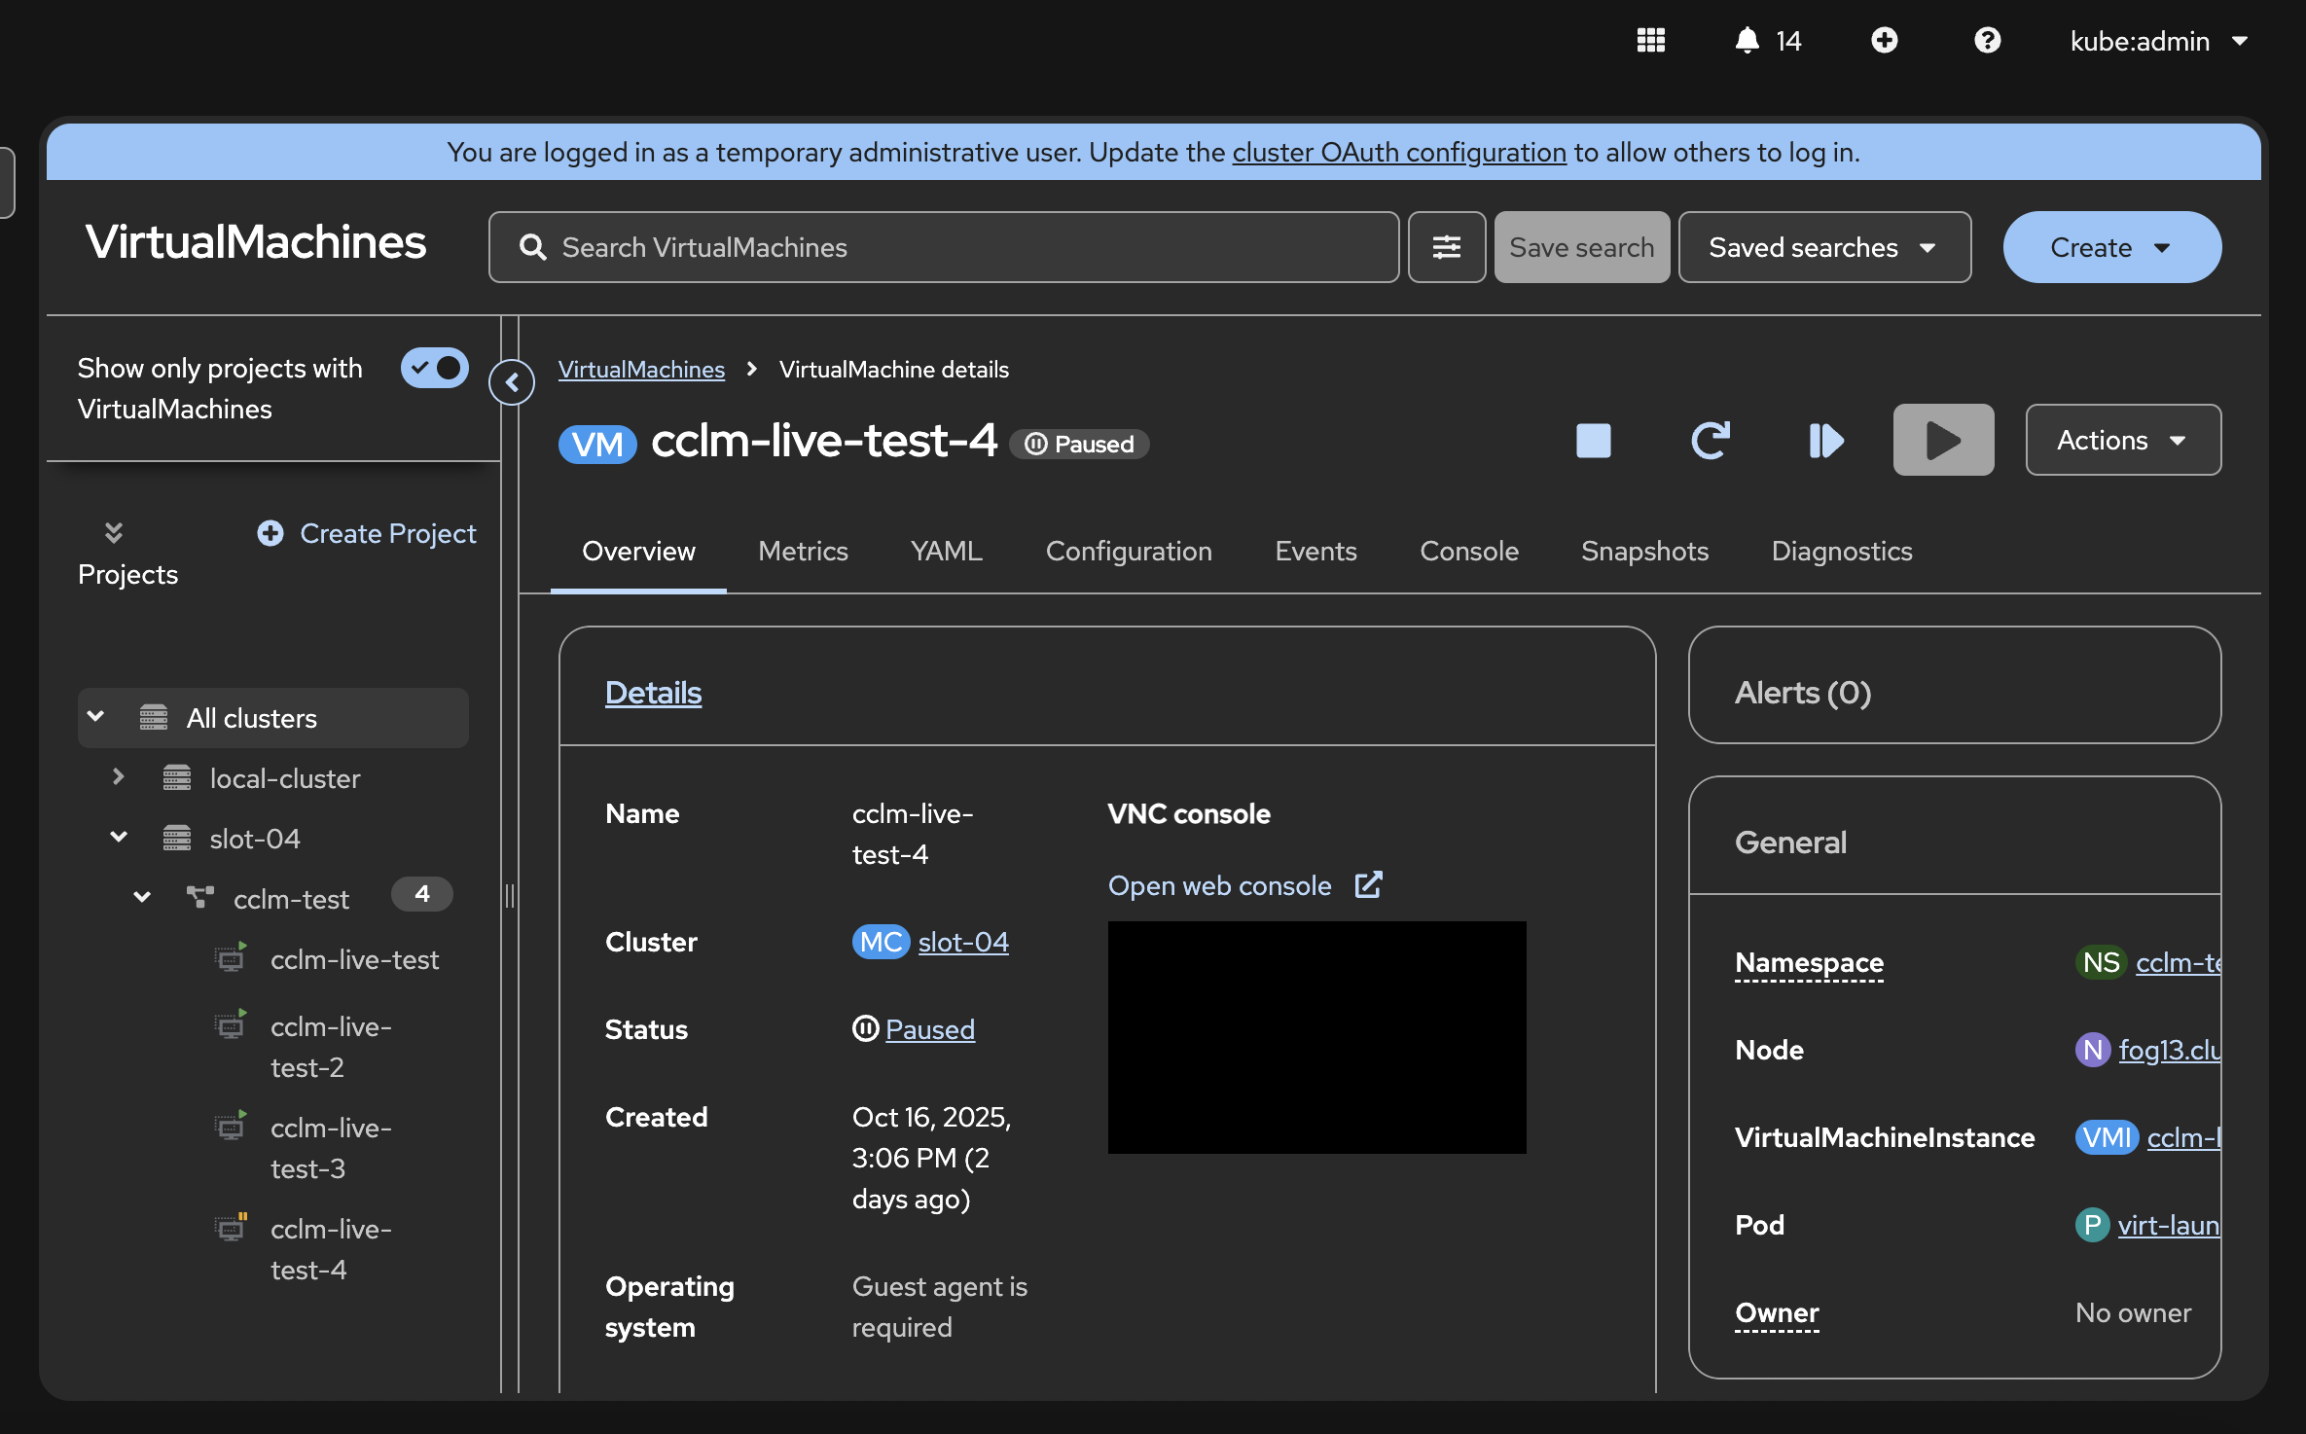Open the Actions dropdown
The image size is (2306, 1434).
(2122, 441)
